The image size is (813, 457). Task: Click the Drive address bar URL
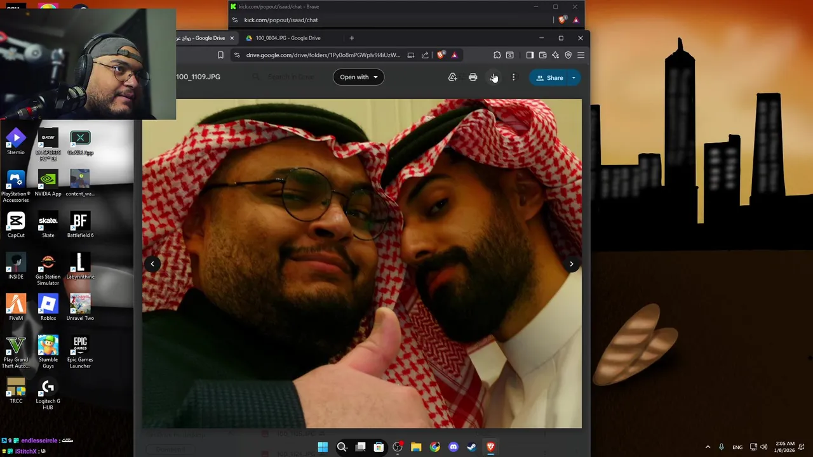323,55
